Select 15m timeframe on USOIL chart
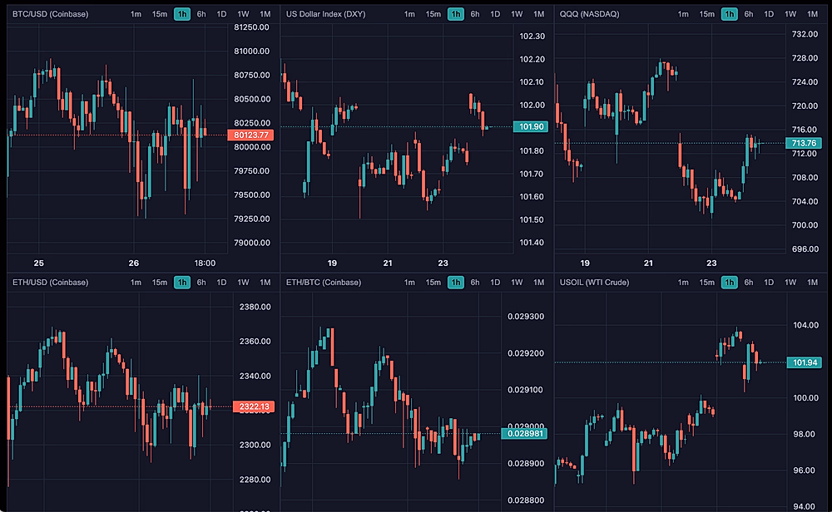 (706, 283)
